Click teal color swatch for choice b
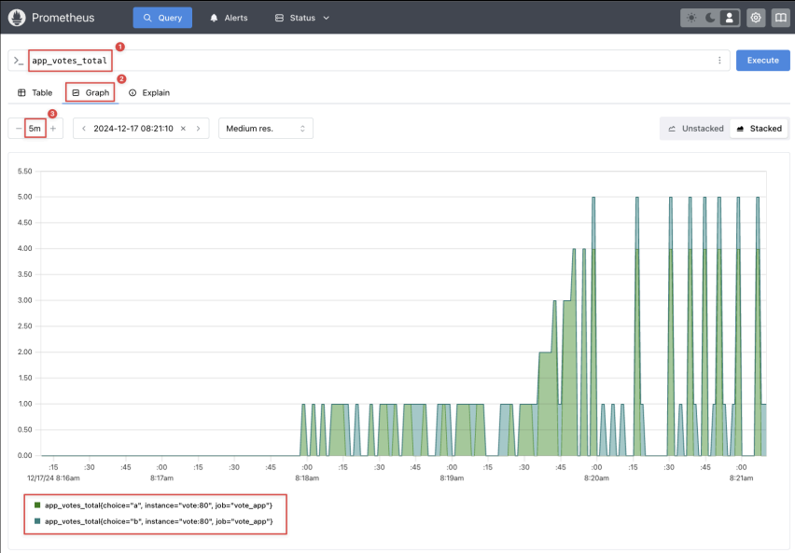This screenshot has height=553, width=795. (37, 520)
